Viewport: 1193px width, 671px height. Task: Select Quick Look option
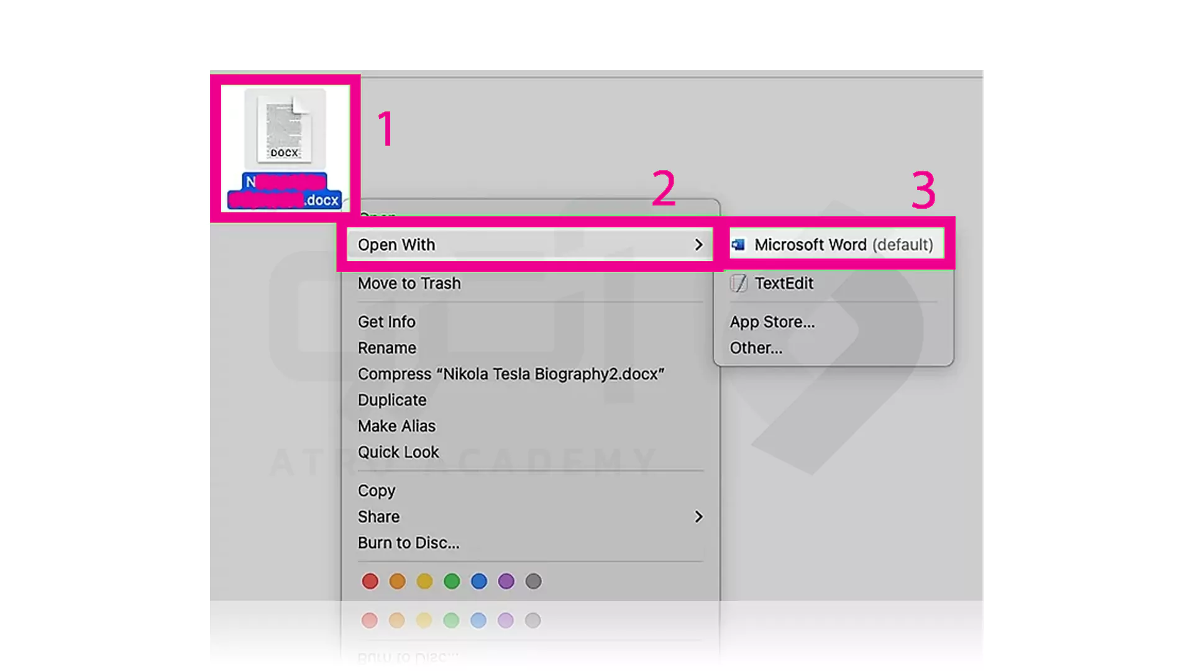point(398,452)
